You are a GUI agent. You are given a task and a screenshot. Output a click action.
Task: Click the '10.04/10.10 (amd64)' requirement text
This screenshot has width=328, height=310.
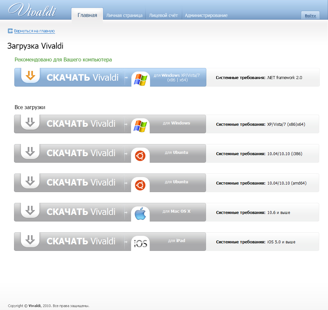(x=287, y=183)
